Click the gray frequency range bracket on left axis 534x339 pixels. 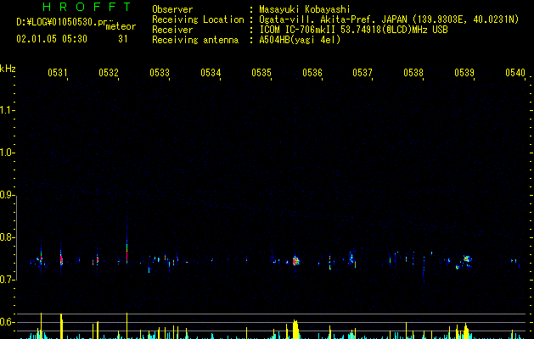coord(16,237)
